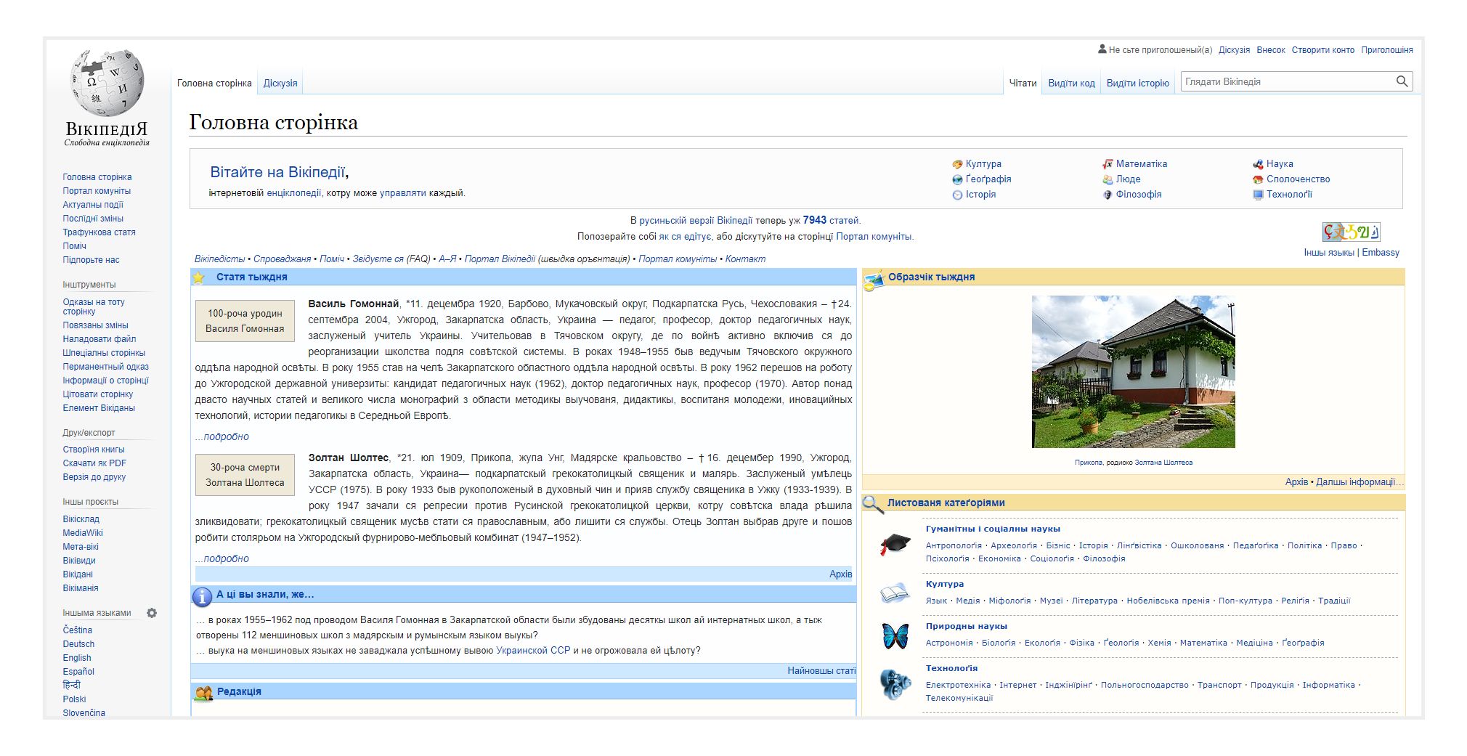1467x756 pixels.
Task: Click the open book Култура category icon
Action: [895, 593]
